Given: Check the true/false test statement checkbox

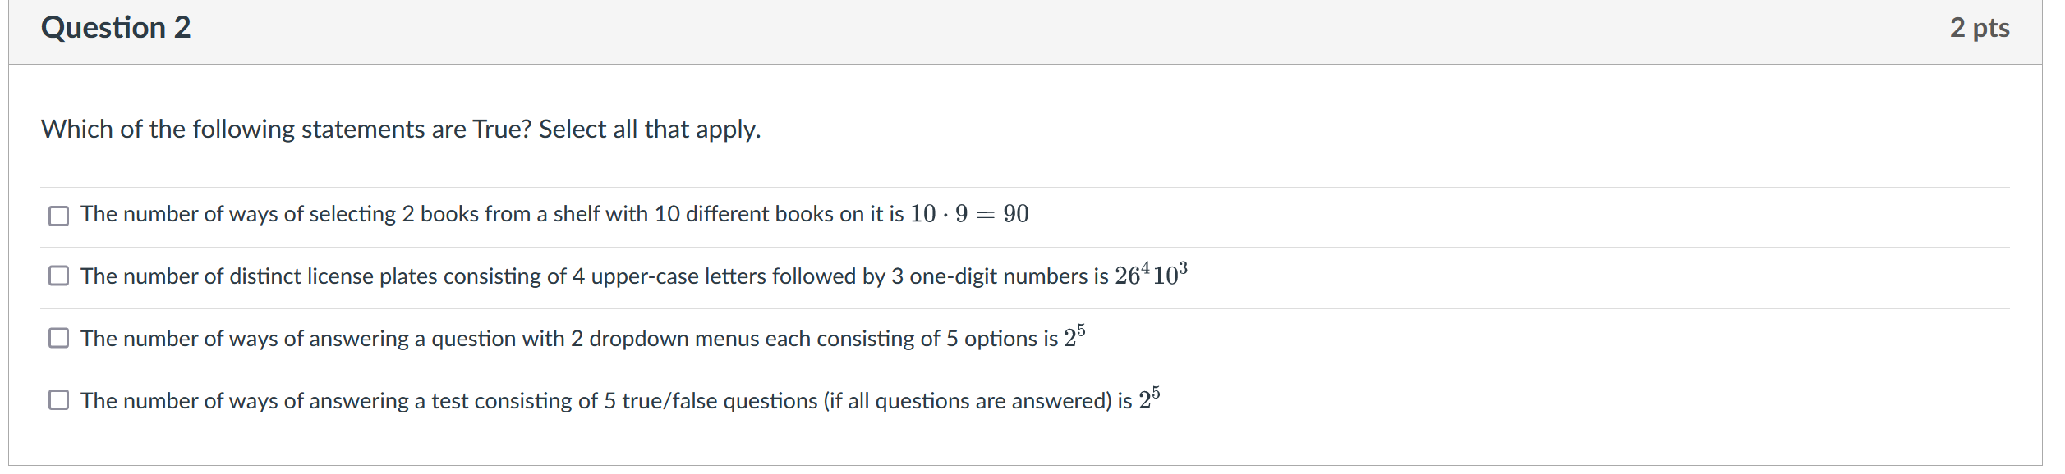Looking at the screenshot, I should pos(57,399).
